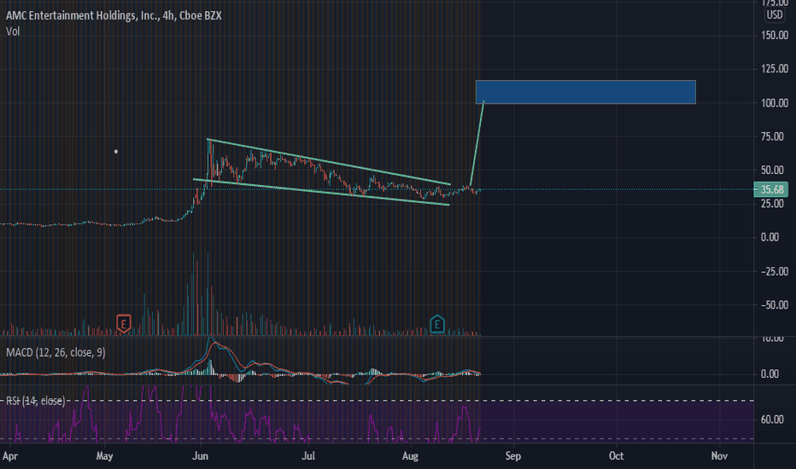This screenshot has width=796, height=469.
Task: Select the blue price target rectangle
Action: [x=585, y=92]
